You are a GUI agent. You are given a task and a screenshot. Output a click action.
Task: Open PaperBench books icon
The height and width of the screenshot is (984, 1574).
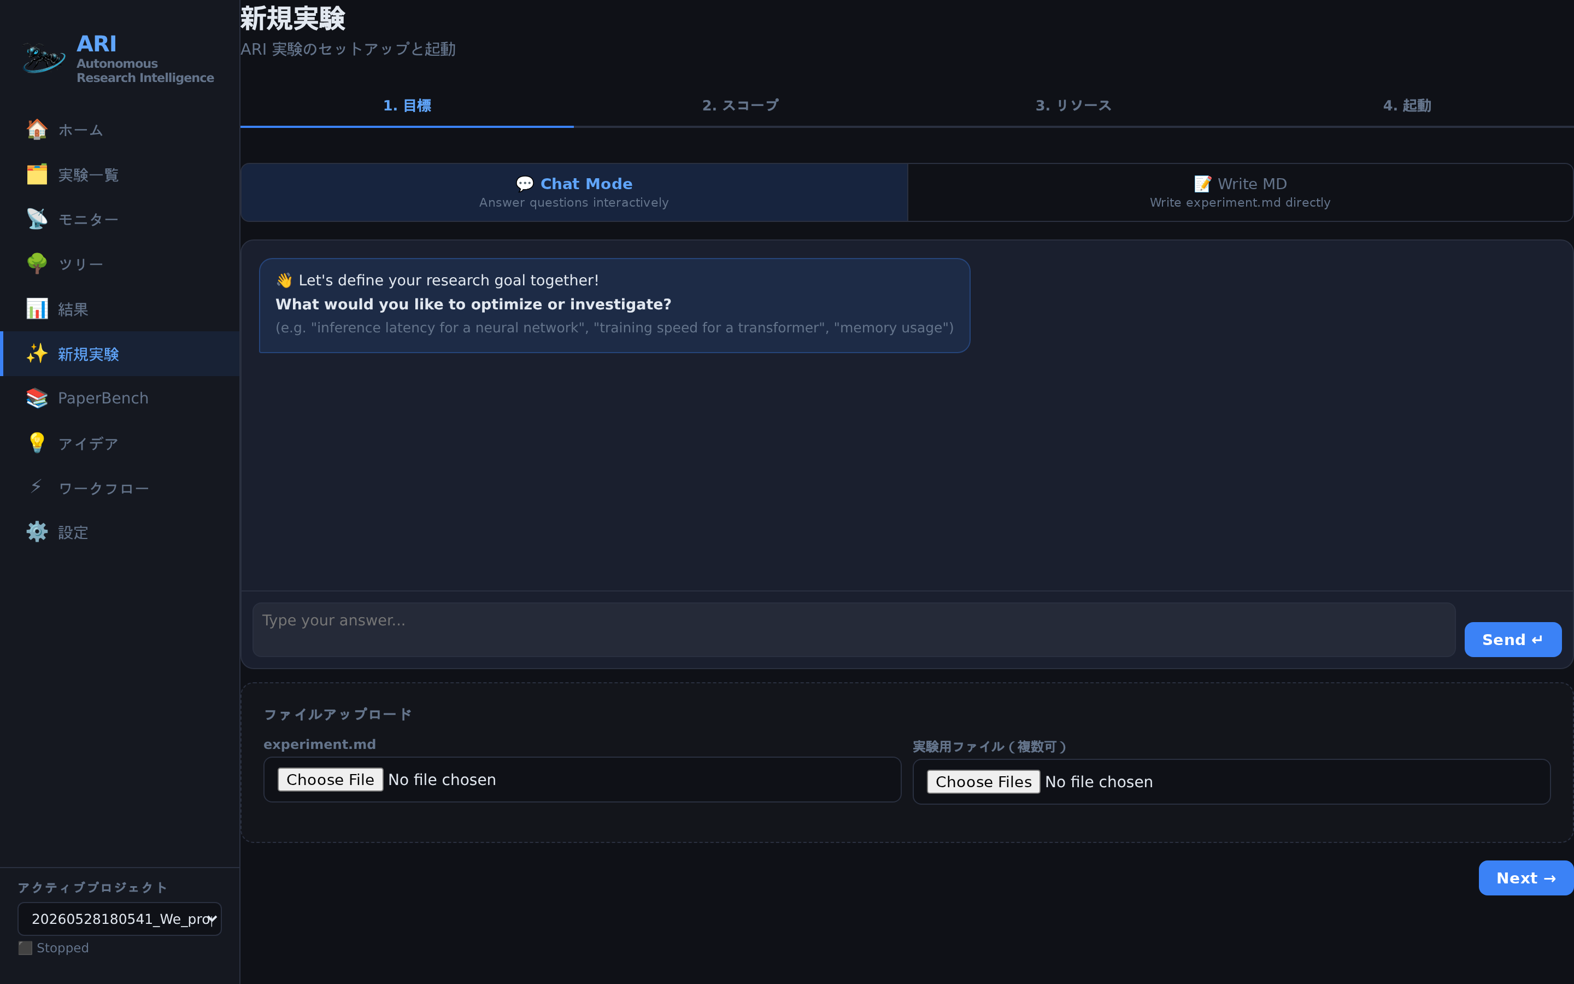pos(37,399)
